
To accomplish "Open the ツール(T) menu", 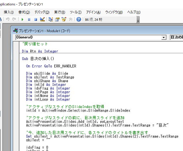I will pyautogui.click(x=76, y=12).
